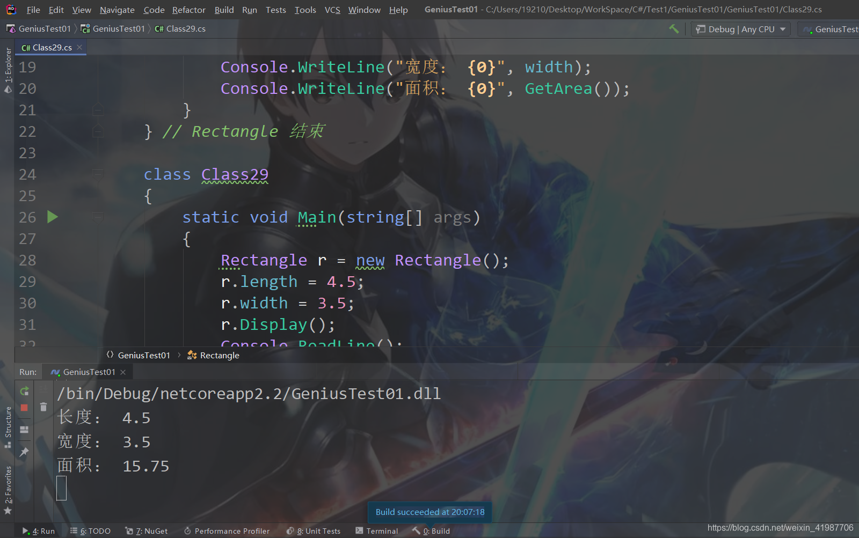Open the Refactor menu
The width and height of the screenshot is (859, 538).
click(189, 10)
